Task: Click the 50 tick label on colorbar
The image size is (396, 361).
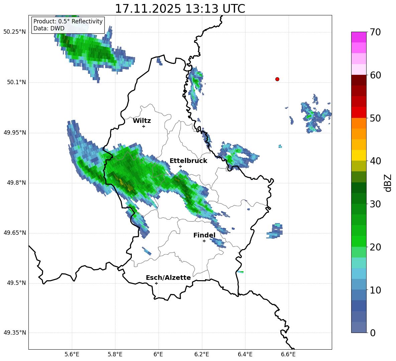Action: point(375,118)
